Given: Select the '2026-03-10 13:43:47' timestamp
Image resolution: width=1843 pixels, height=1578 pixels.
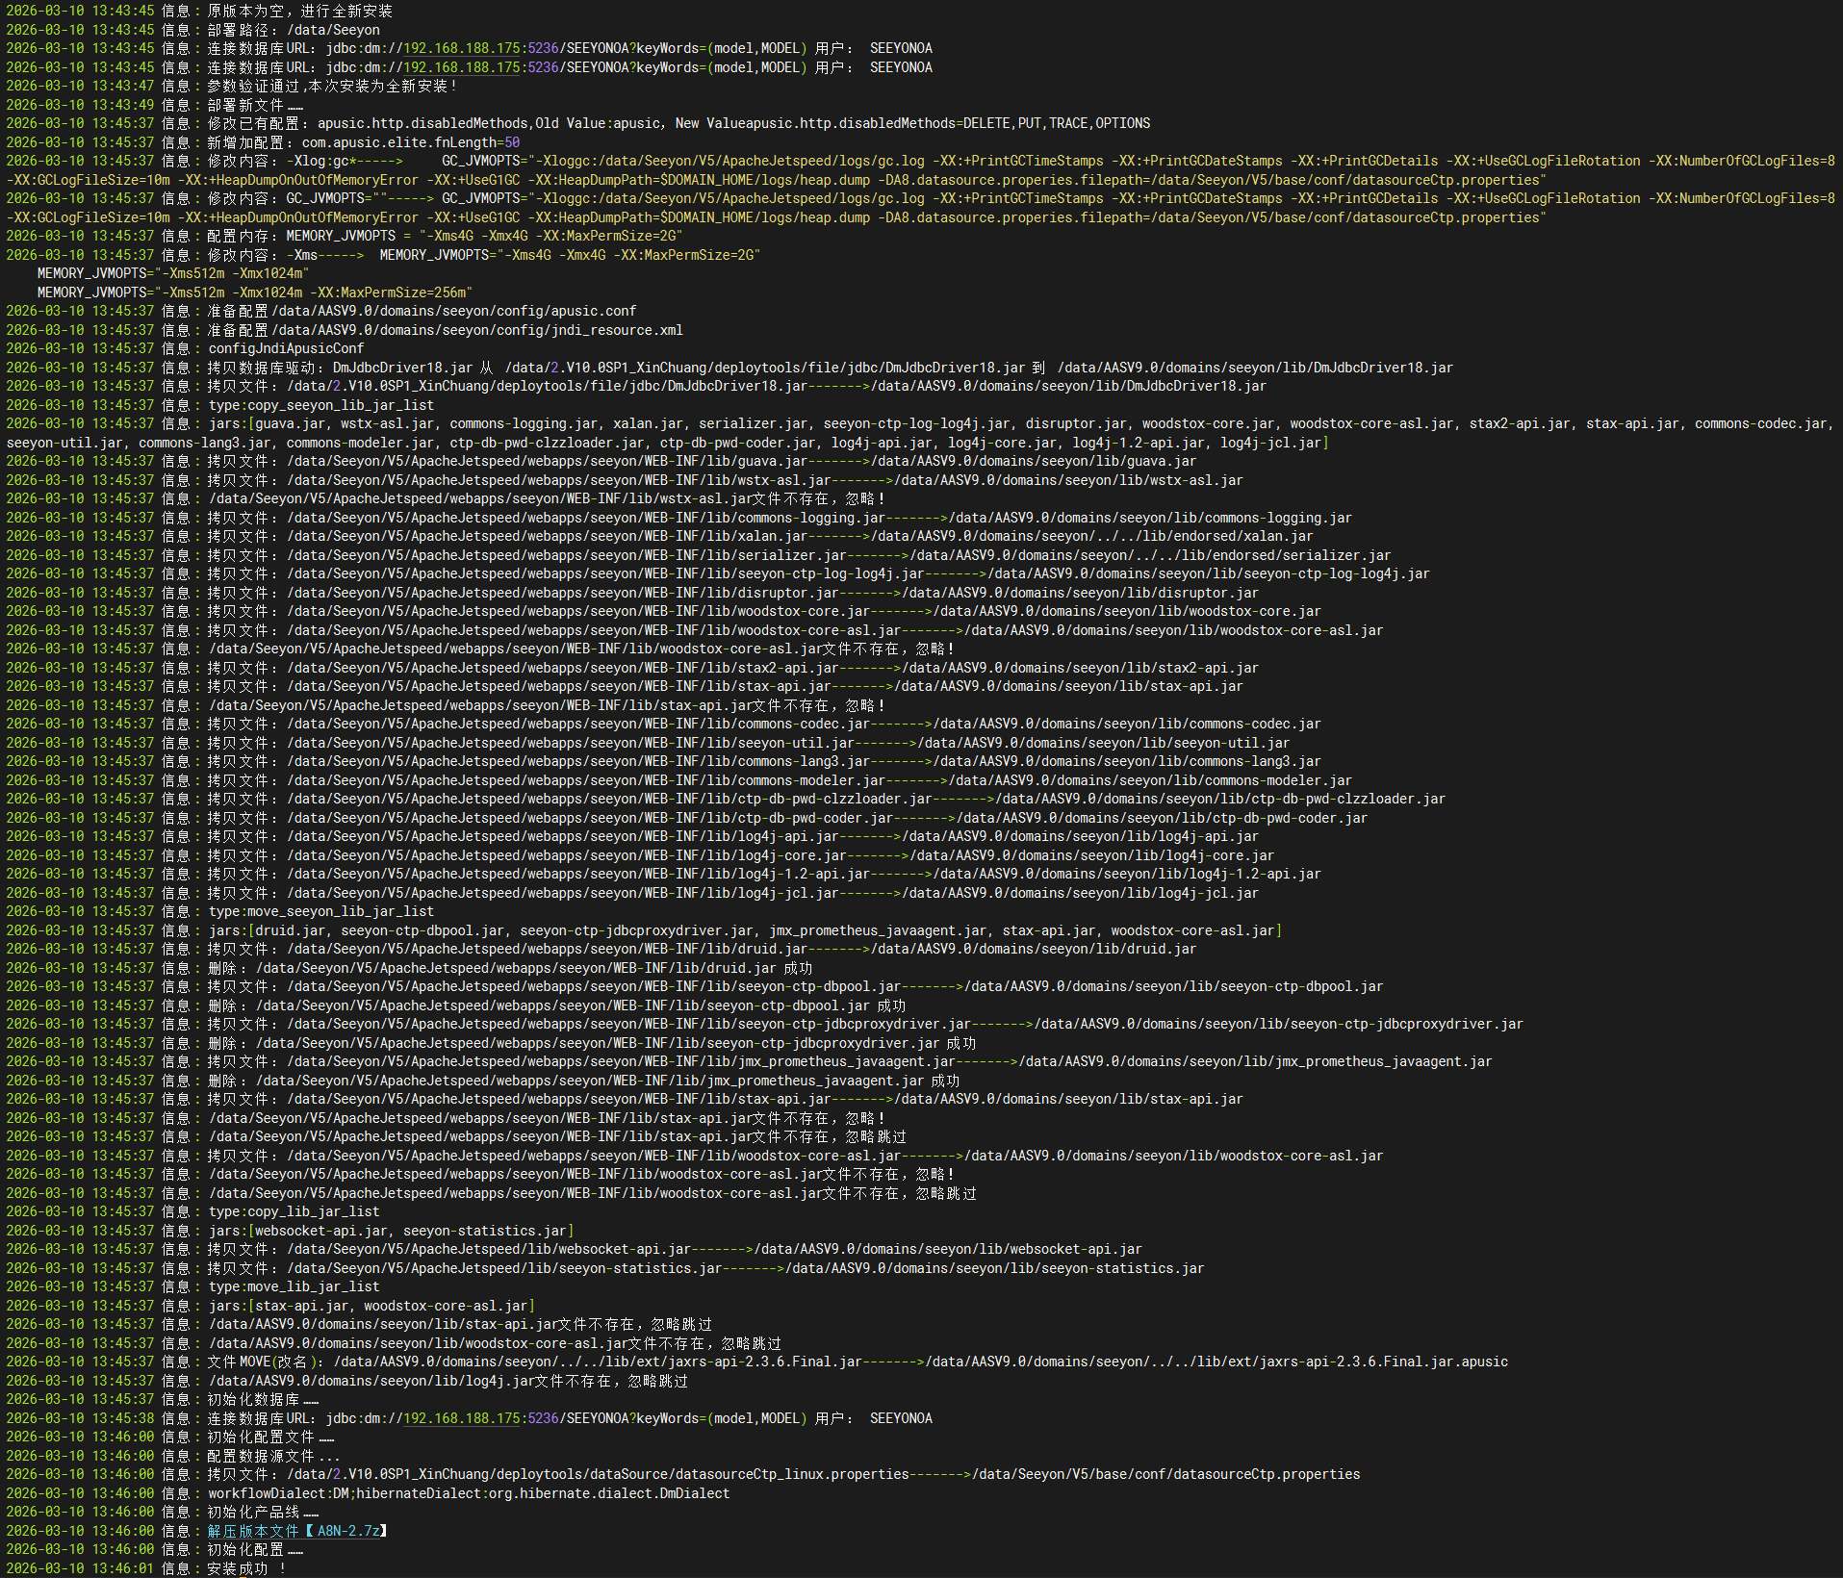Looking at the screenshot, I should click(x=80, y=86).
